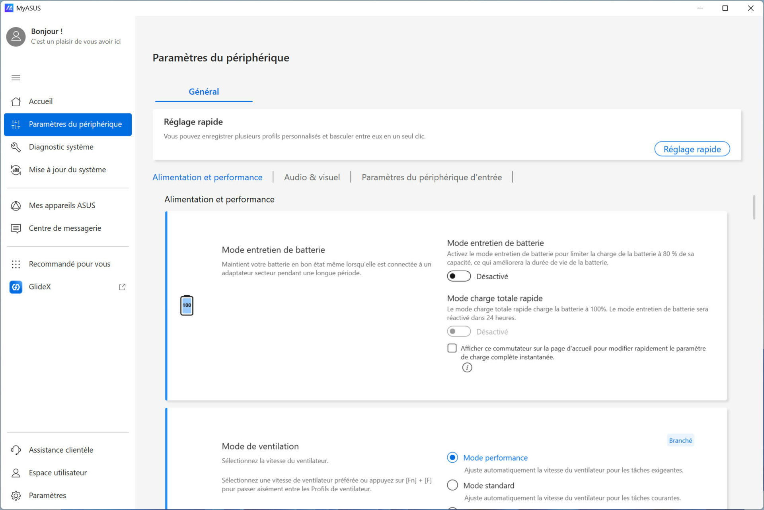Go to Accueil from the sidebar
The height and width of the screenshot is (510, 764).
41,101
